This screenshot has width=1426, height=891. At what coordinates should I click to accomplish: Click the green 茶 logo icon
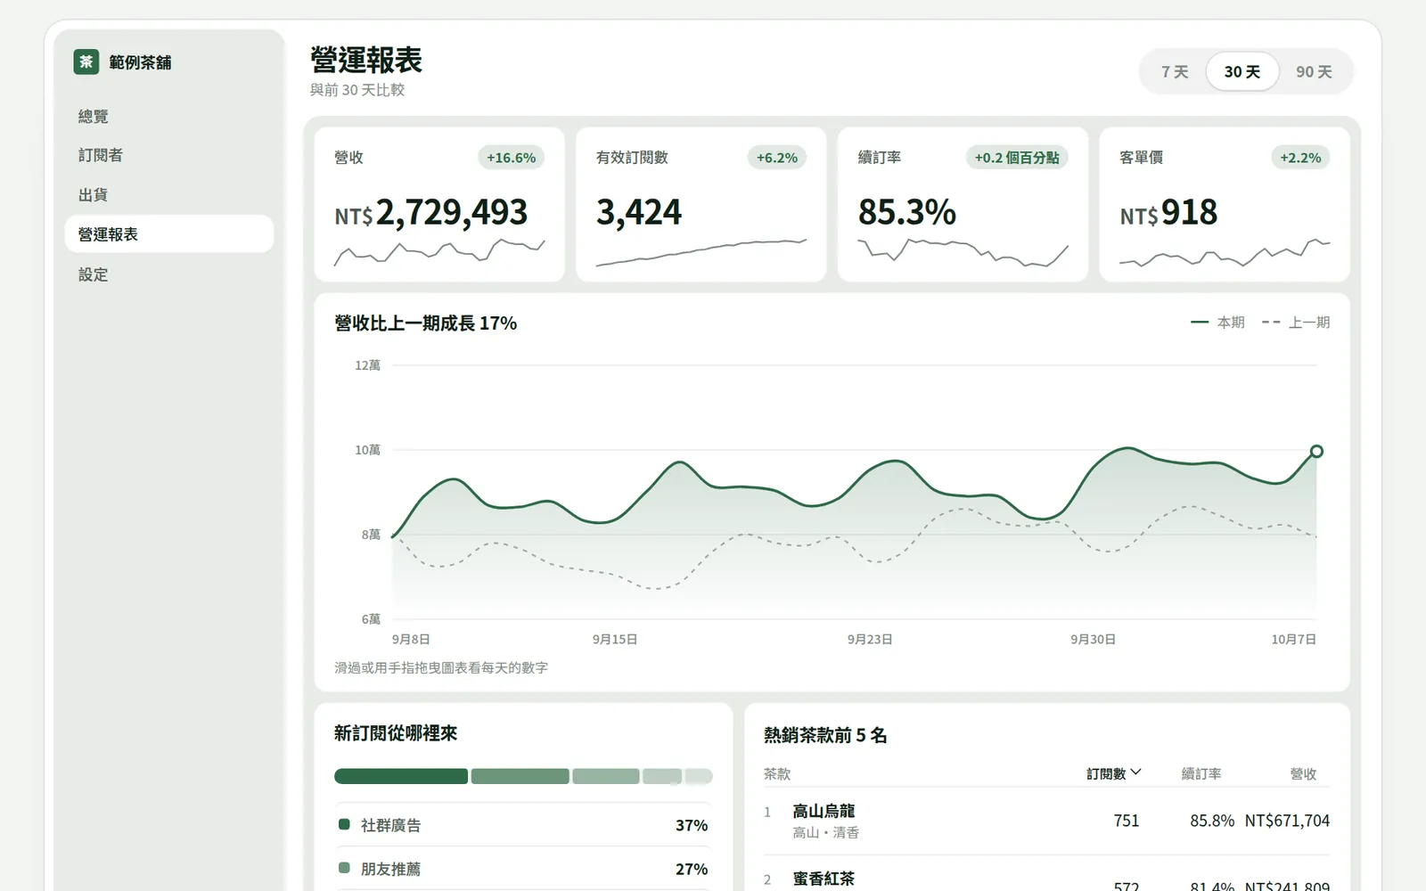(86, 61)
